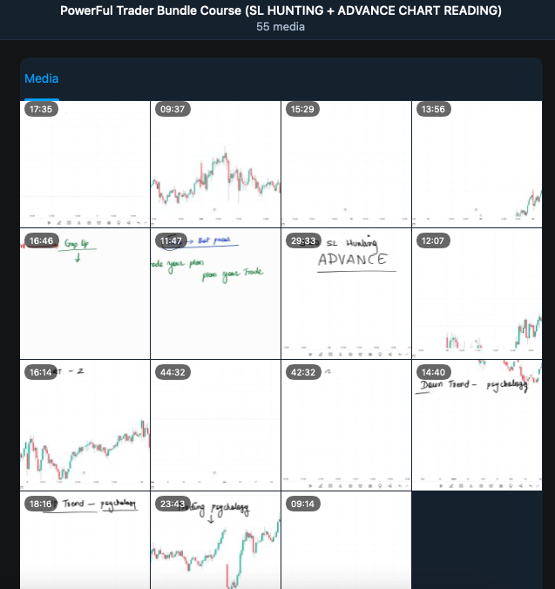
Task: Open the 23:43 psychology chart video
Action: 215,540
